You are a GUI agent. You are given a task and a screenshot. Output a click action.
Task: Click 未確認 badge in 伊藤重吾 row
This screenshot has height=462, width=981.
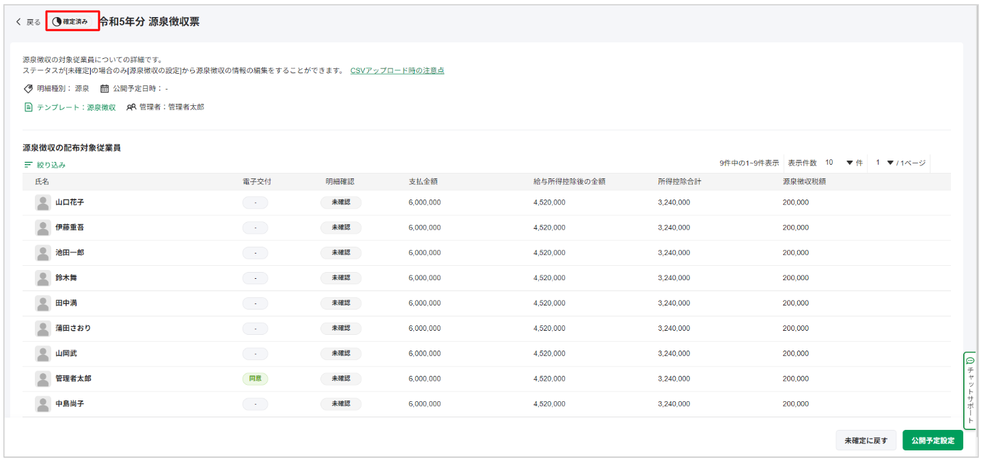341,228
